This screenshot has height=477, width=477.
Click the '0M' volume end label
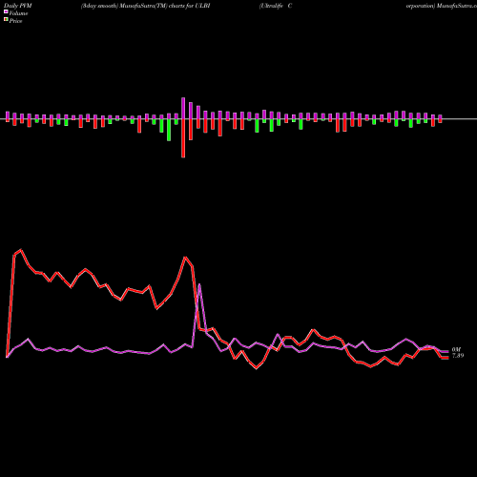456,350
